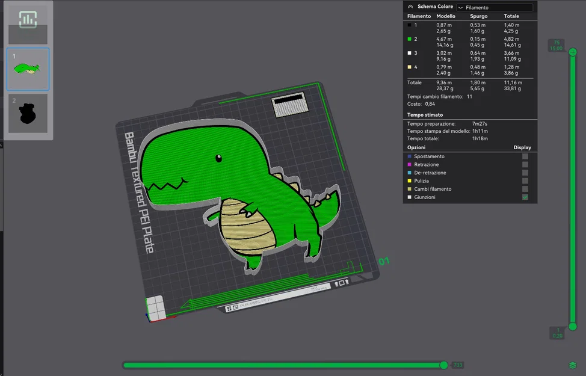Click the '14,16 g' model weight for filament 2
586x376 pixels.
[x=445, y=45]
